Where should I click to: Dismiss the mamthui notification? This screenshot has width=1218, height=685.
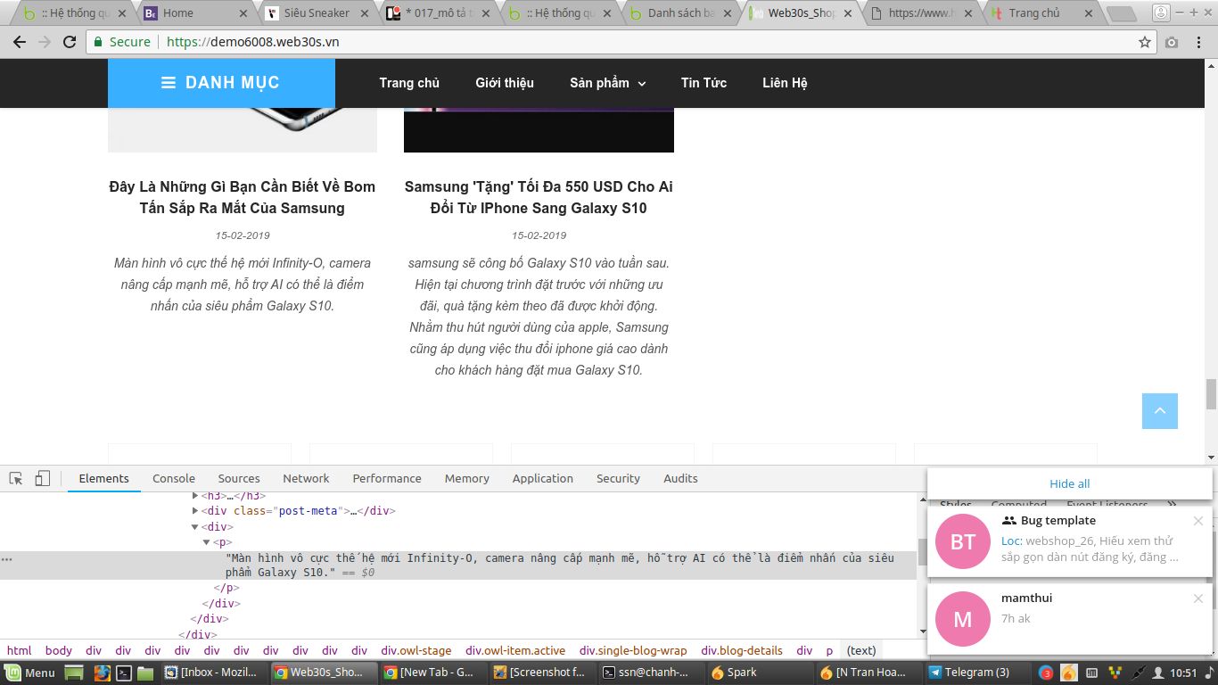(1198, 598)
